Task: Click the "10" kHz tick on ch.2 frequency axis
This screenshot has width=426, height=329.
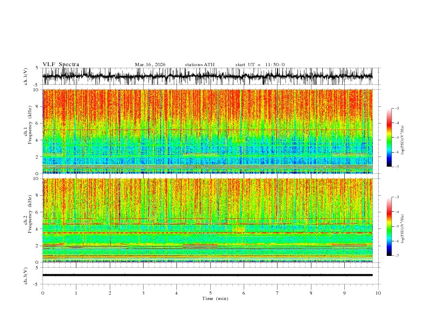Action: click(x=36, y=178)
